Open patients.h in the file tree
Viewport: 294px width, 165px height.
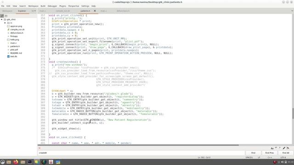point(15,46)
